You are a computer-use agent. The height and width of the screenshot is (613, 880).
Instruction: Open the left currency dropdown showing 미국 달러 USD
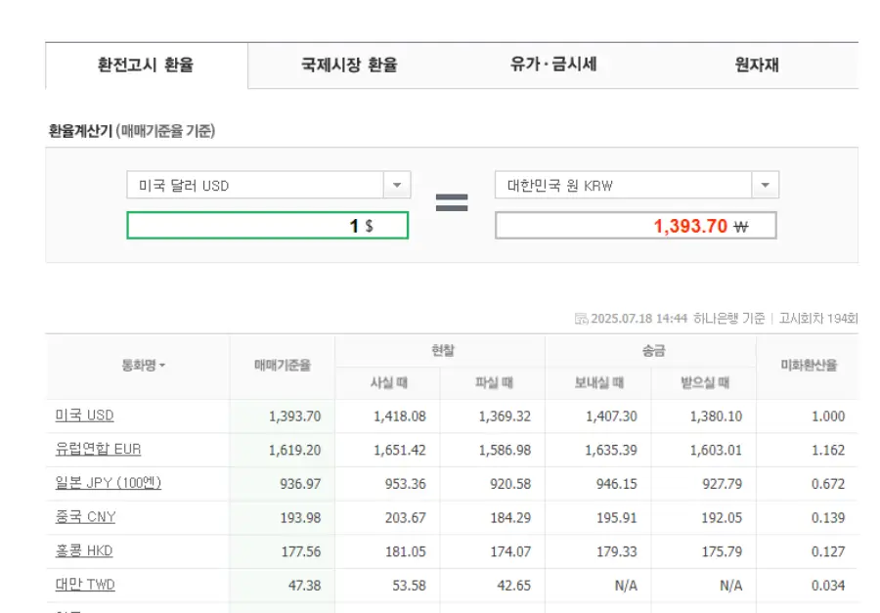[x=397, y=184]
